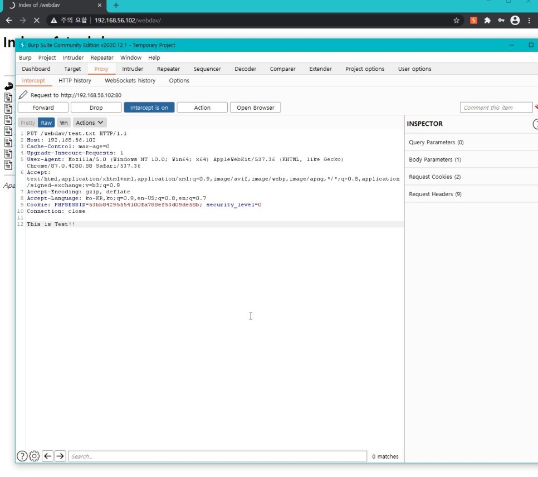538x477 pixels.
Task: Switch to the Extender tab
Action: click(320, 69)
